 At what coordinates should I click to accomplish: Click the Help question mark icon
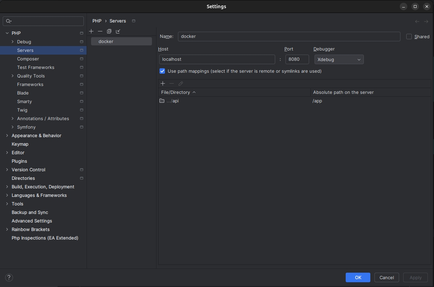point(9,277)
